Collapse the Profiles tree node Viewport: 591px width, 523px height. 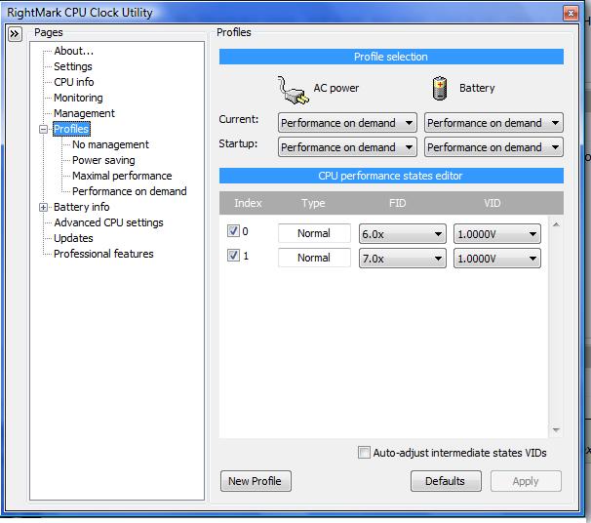point(43,130)
